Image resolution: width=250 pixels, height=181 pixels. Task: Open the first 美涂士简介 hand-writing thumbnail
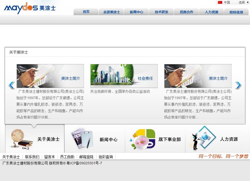tap(50, 76)
